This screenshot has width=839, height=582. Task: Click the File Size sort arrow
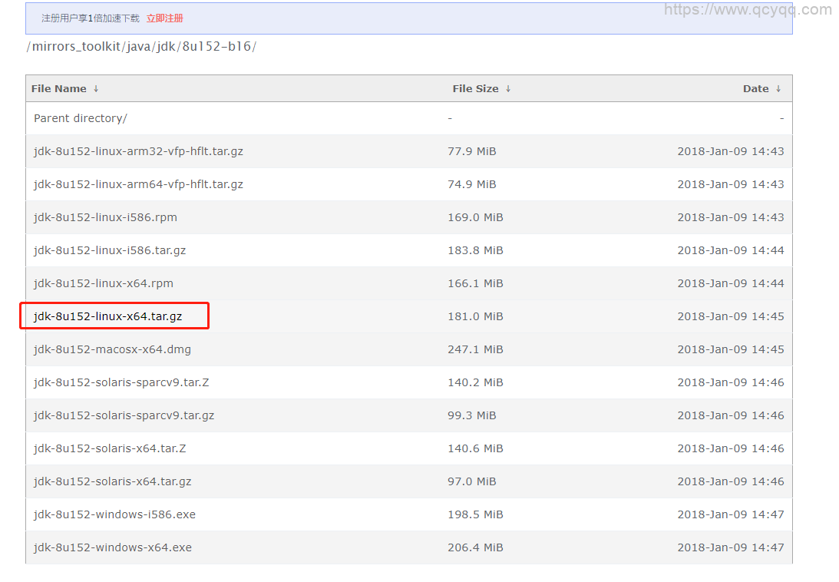(508, 89)
